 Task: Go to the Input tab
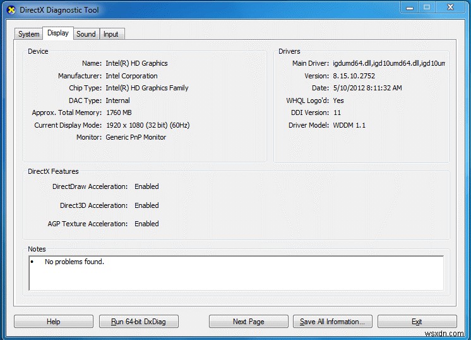(111, 34)
